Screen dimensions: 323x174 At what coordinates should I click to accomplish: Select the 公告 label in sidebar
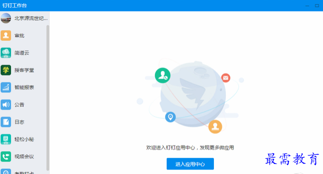[20, 105]
